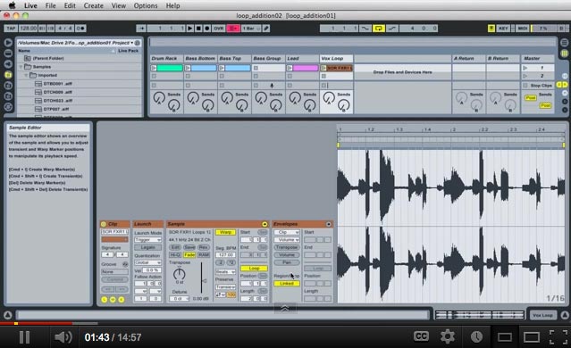Click the punch-in switch icon
This screenshot has height=348, width=571.
coord(365,28)
